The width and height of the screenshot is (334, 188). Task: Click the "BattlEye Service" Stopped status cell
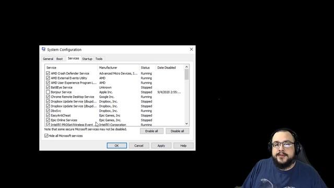point(146,87)
